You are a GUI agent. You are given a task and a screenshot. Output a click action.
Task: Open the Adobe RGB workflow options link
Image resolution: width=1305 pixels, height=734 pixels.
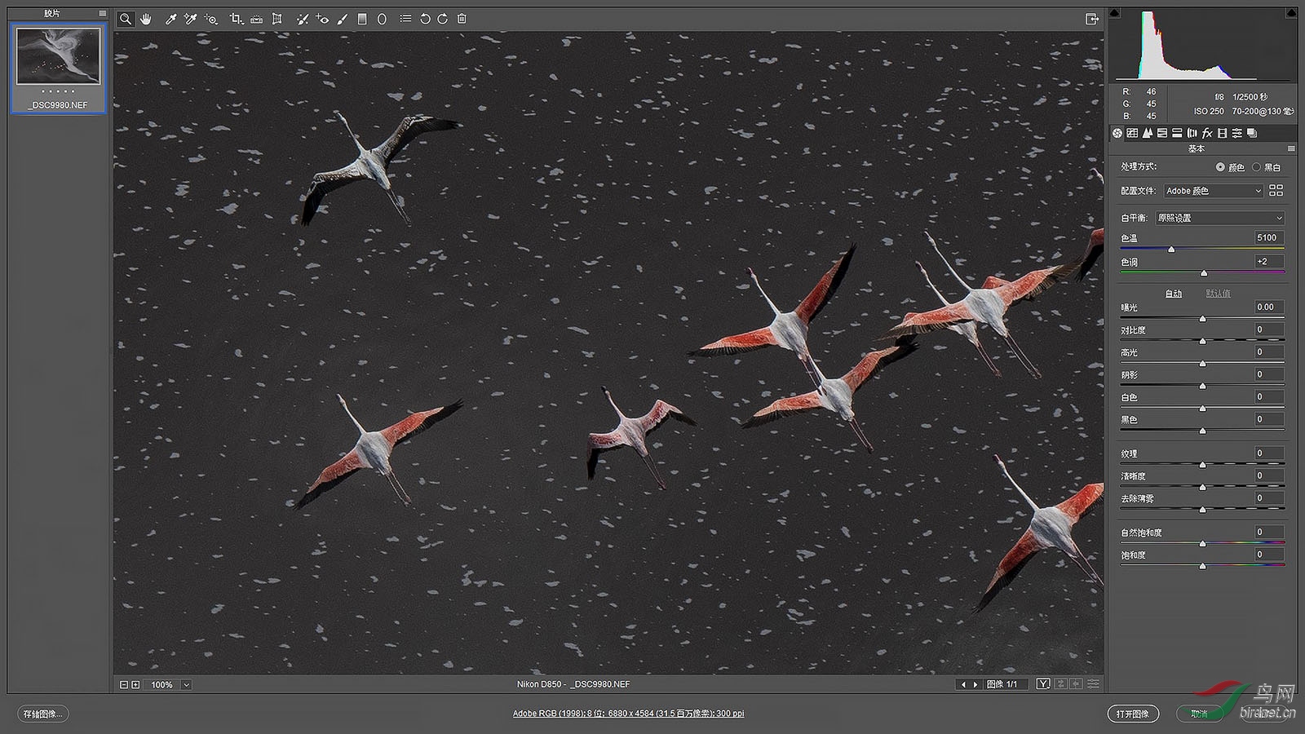pos(628,714)
